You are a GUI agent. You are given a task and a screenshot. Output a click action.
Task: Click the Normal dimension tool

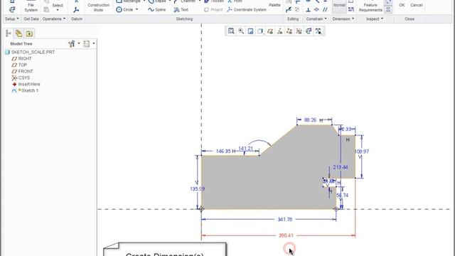point(339,6)
